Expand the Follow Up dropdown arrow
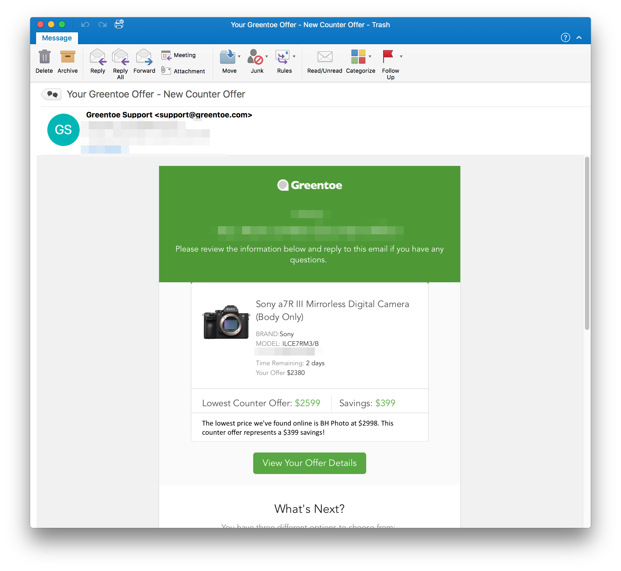This screenshot has width=621, height=571. click(401, 57)
